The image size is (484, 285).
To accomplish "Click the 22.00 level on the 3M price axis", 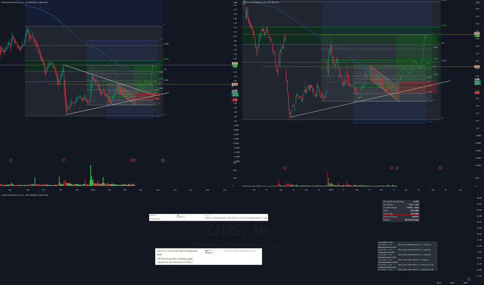I will pos(479,276).
